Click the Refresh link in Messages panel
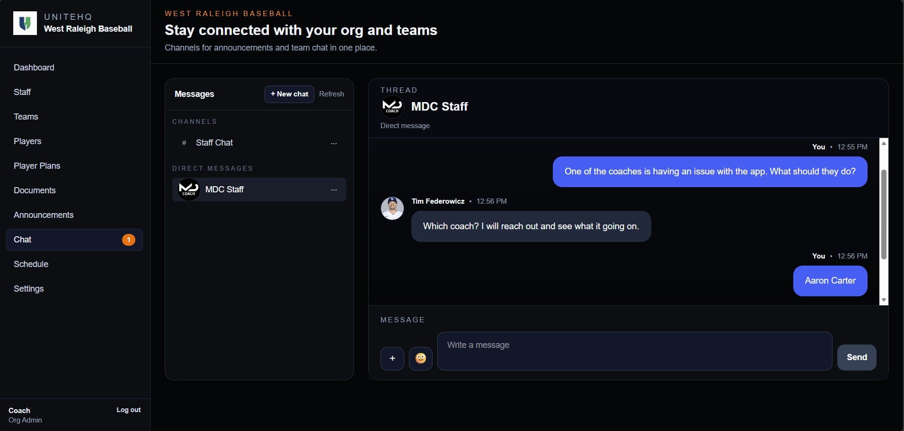 pyautogui.click(x=331, y=94)
